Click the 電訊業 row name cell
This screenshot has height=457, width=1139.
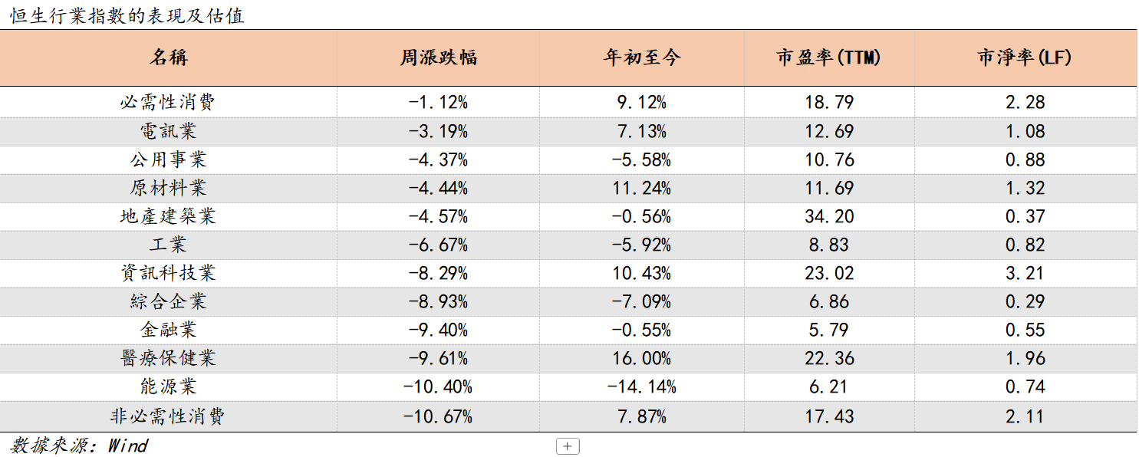coord(169,131)
